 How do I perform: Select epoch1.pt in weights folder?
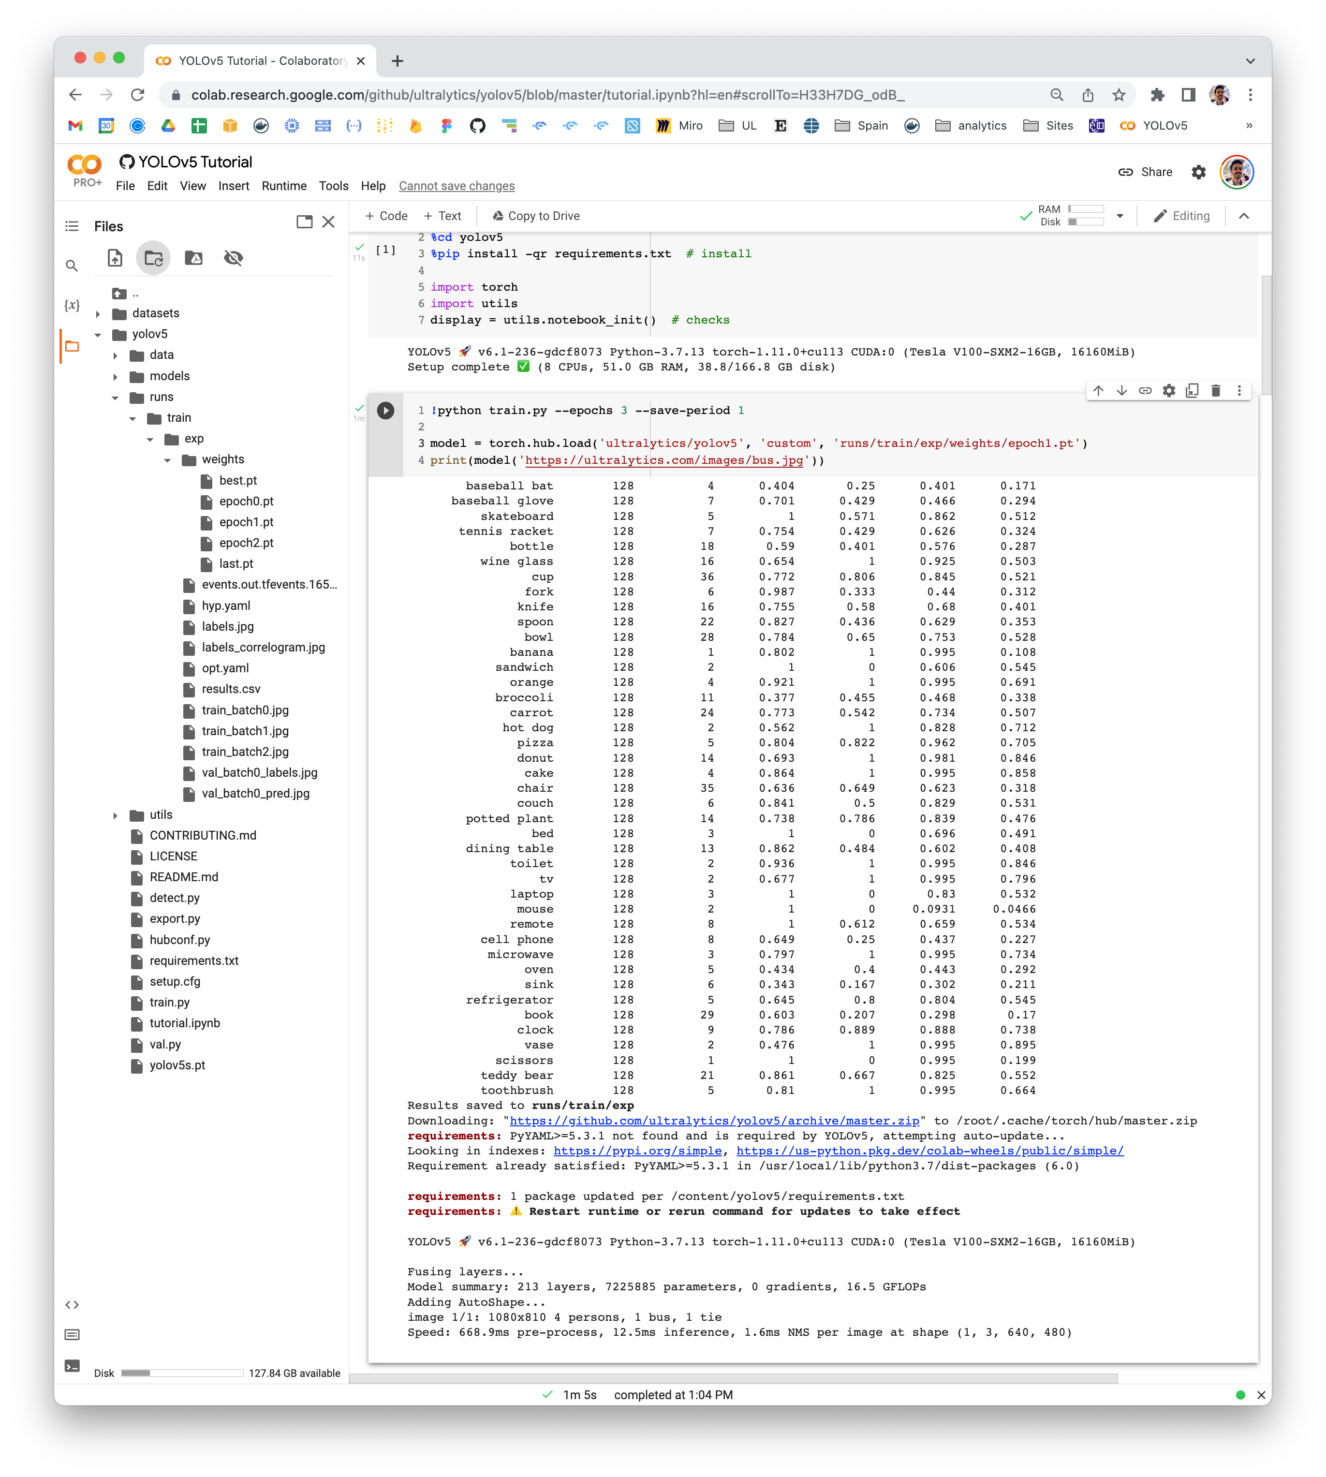click(x=246, y=522)
